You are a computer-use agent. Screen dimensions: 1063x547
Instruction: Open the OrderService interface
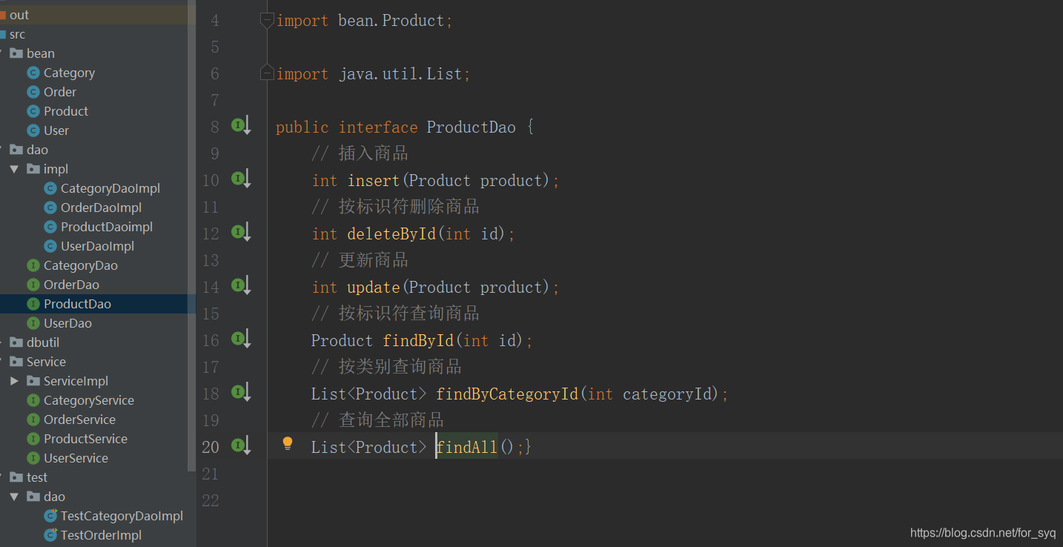[79, 420]
